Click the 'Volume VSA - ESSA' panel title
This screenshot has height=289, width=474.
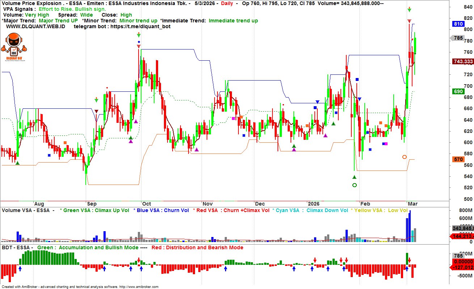pyautogui.click(x=26, y=210)
